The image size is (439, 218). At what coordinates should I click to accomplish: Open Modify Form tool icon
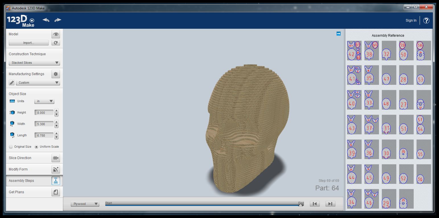[x=56, y=169]
